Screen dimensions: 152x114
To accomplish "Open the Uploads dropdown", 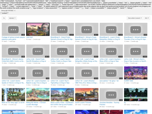I will tap(12, 18).
